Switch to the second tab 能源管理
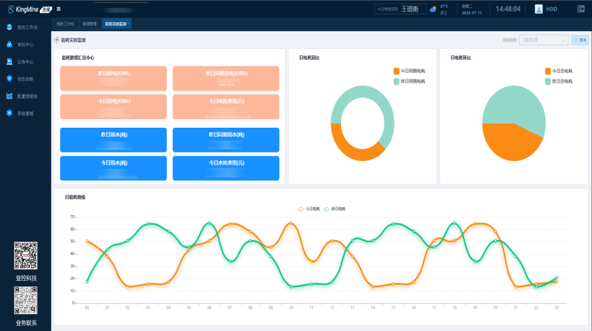The image size is (592, 331). (90, 23)
